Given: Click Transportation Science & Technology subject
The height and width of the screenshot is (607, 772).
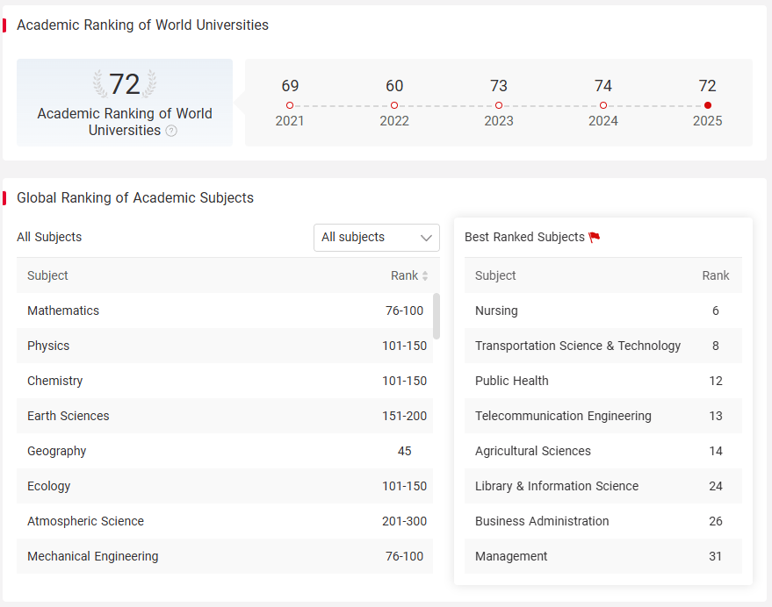Looking at the screenshot, I should pyautogui.click(x=578, y=346).
